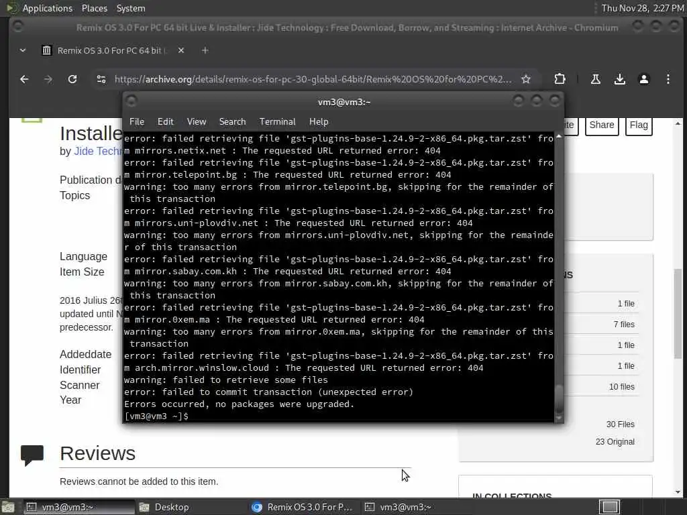The height and width of the screenshot is (515, 687).
Task: Click 'Errors occurred, no packages were upgraded.' line
Action: tap(239, 404)
